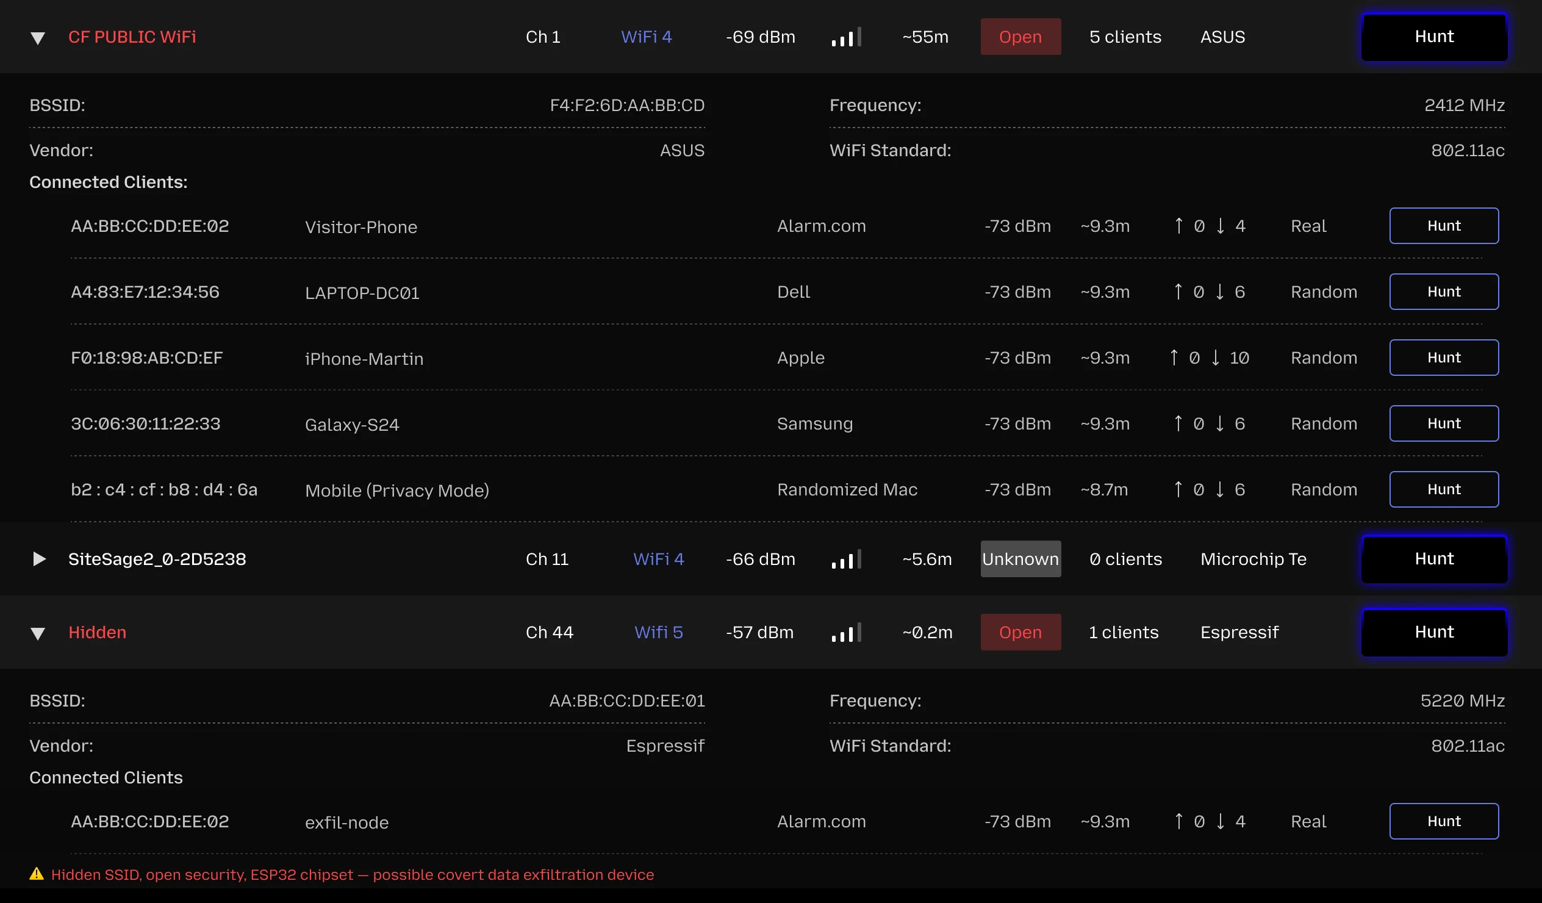Hunt the Mobile (Privacy Mode) client
The image size is (1542, 903).
pyautogui.click(x=1443, y=489)
